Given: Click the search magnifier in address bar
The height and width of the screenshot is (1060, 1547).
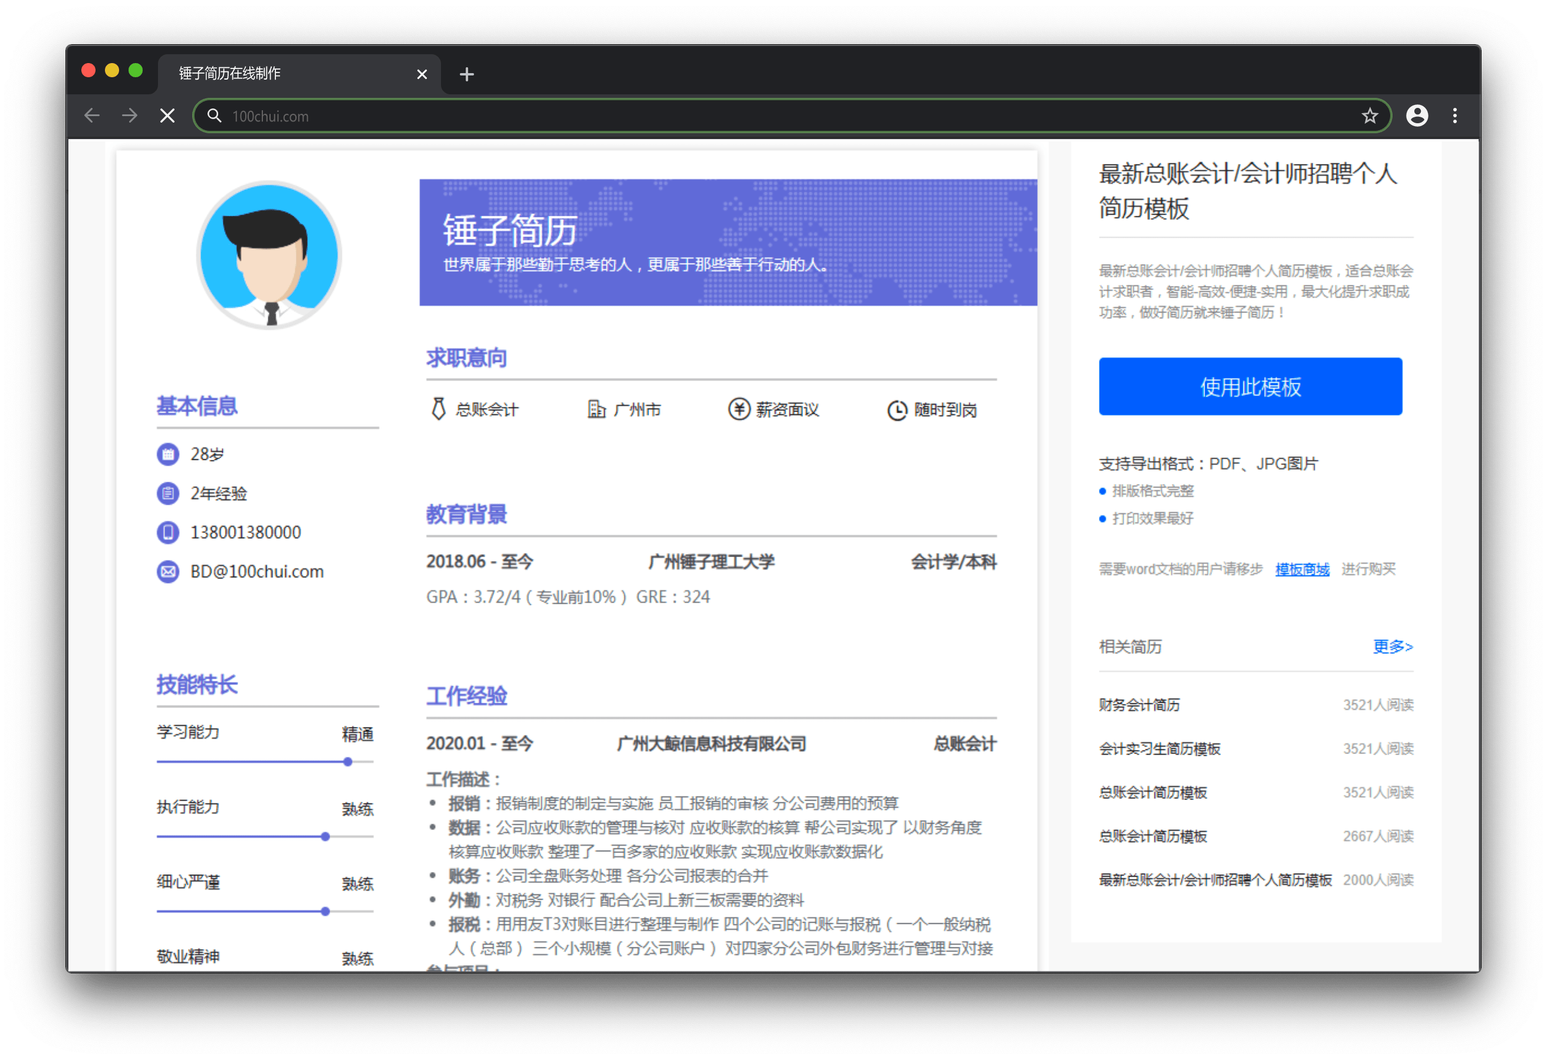Looking at the screenshot, I should click(213, 116).
